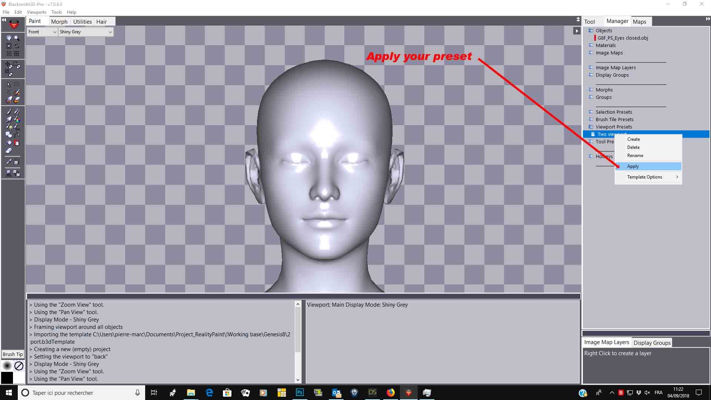Open the view direction dropdown showing Front
Image resolution: width=711 pixels, height=400 pixels.
click(x=42, y=32)
